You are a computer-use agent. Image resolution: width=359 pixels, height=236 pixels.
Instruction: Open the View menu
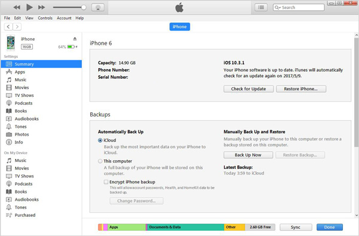click(x=29, y=18)
